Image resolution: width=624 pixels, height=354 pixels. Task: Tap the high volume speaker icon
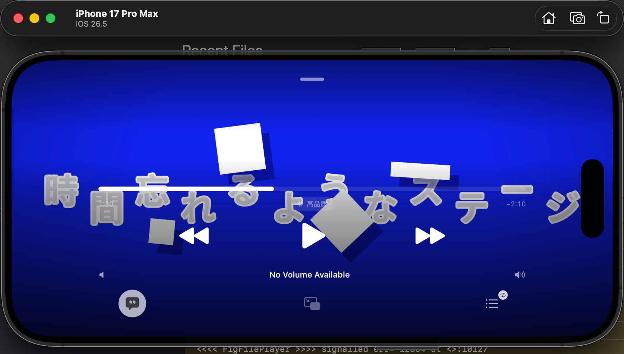pos(520,275)
